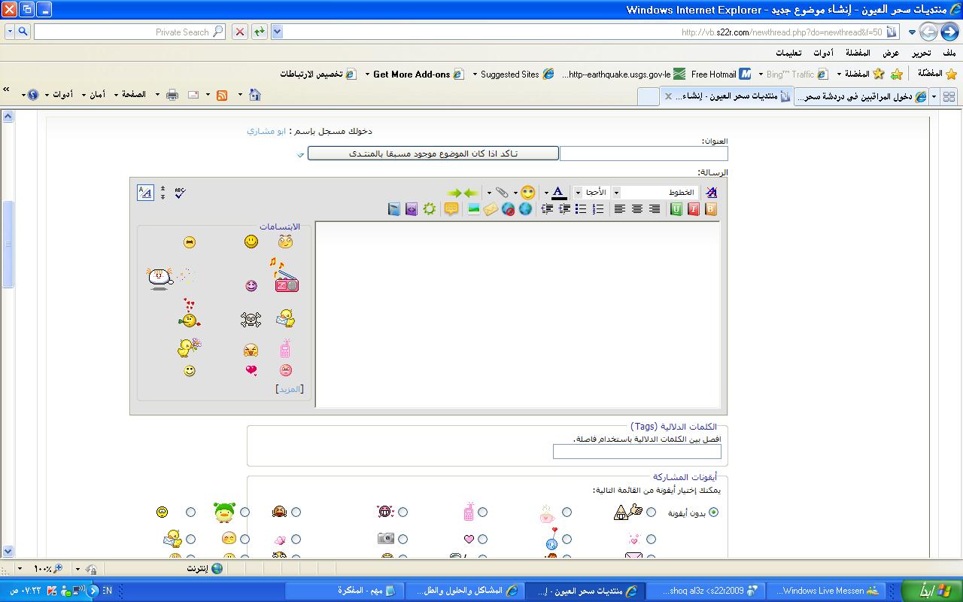Expand the smiley face dropdown arrow in toolbar
963x602 pixels.
pos(515,193)
